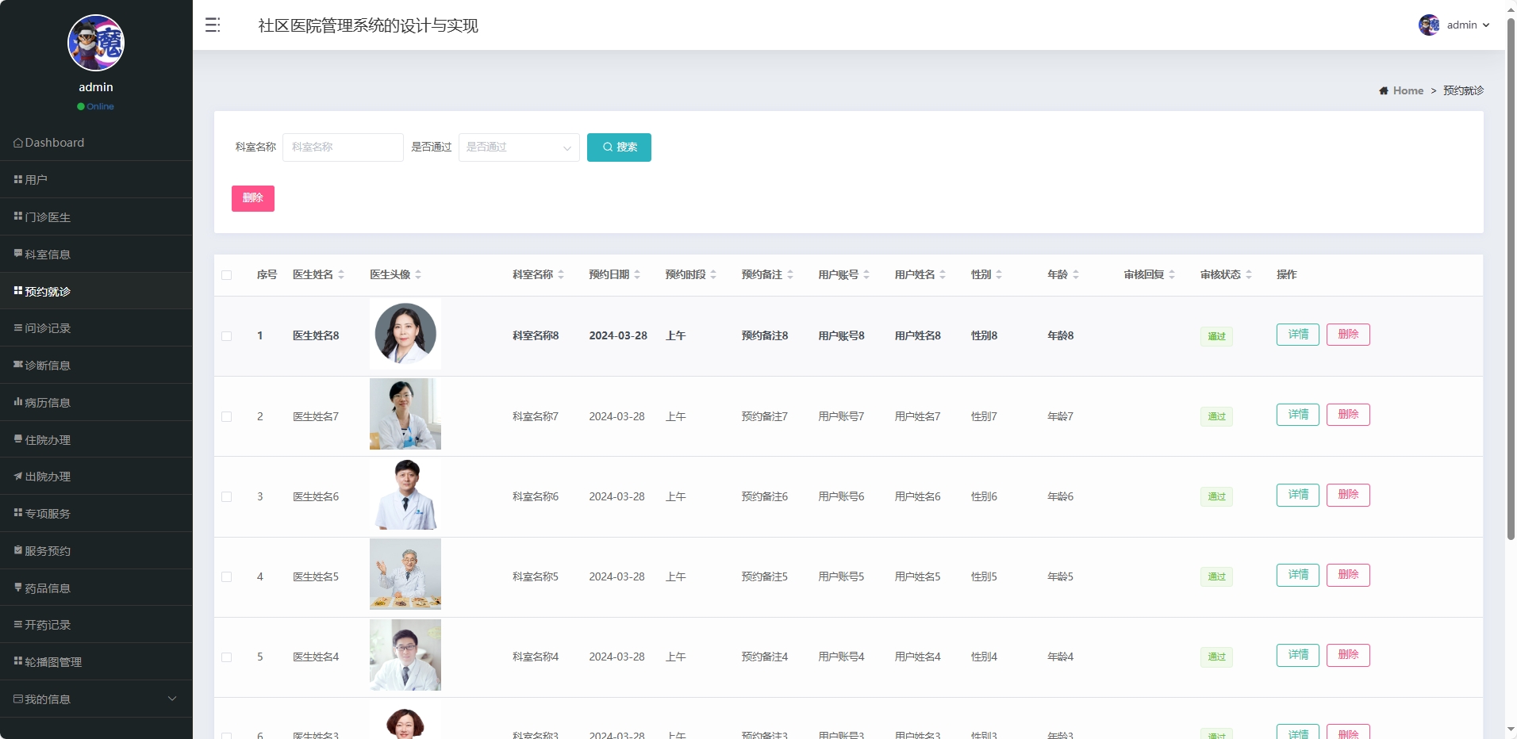Image resolution: width=1517 pixels, height=739 pixels.
Task: Delete the 医生姓名5 appointment row
Action: (1348, 575)
